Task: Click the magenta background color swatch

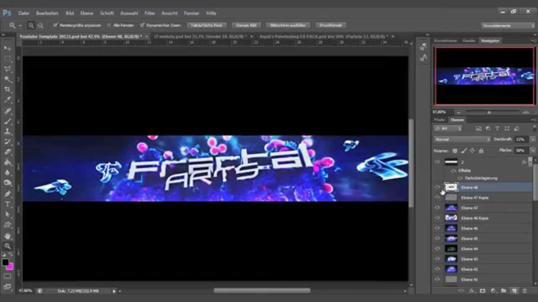Action: [11, 267]
